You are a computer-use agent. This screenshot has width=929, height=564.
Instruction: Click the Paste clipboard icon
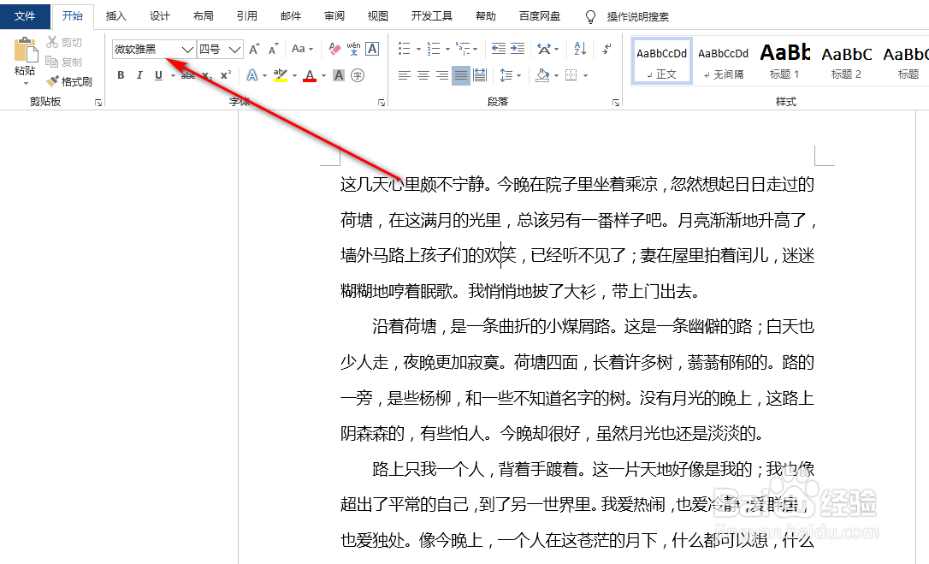25,50
